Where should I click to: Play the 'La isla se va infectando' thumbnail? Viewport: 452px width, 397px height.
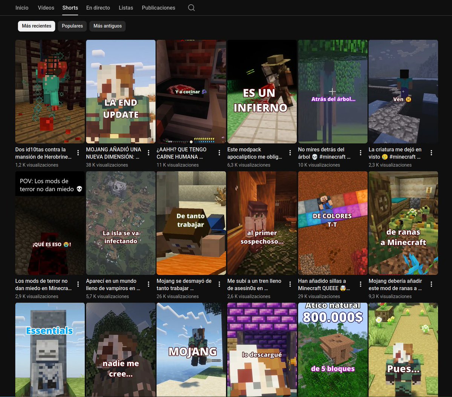121,223
